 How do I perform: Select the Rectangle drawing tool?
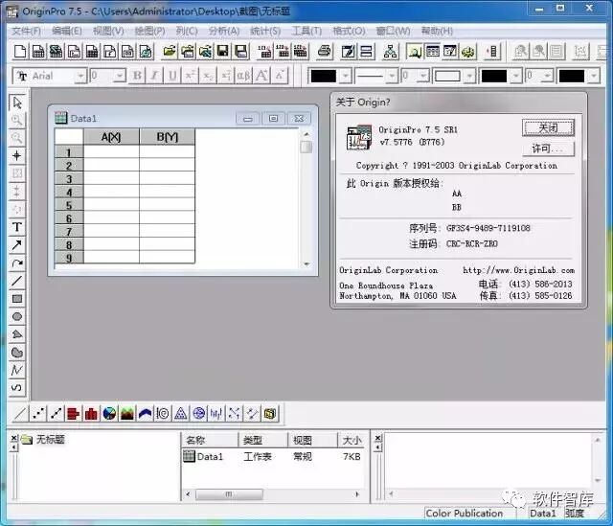pos(17,299)
